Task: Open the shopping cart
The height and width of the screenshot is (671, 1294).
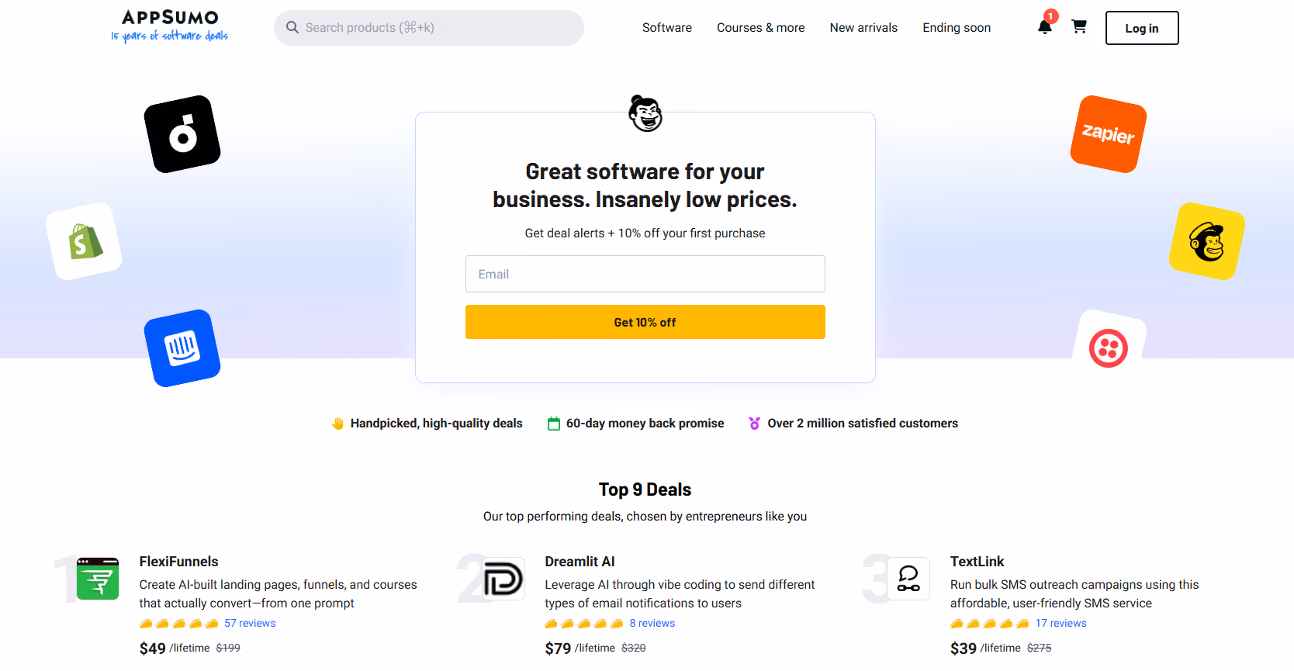Action: click(x=1079, y=26)
